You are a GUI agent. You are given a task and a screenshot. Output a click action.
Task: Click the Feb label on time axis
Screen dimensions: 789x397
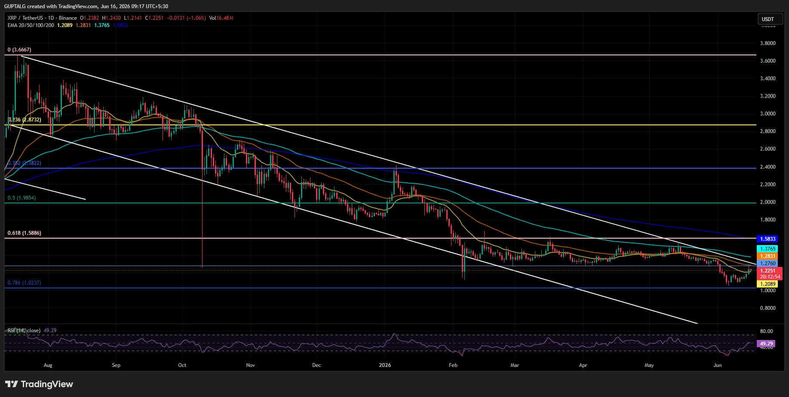(453, 365)
